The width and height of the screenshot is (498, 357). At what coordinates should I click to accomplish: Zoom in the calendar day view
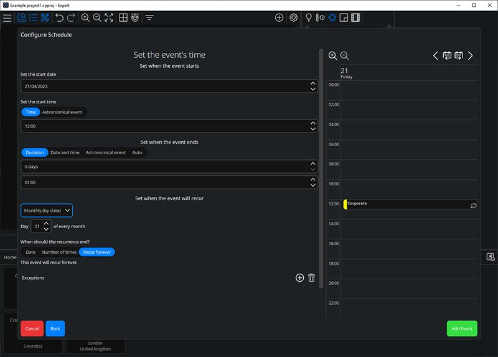coord(332,56)
